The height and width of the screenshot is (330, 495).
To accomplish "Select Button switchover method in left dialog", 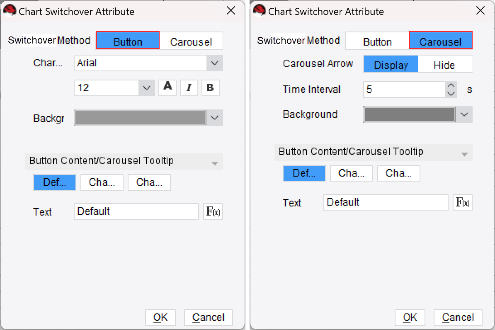I will click(x=128, y=41).
